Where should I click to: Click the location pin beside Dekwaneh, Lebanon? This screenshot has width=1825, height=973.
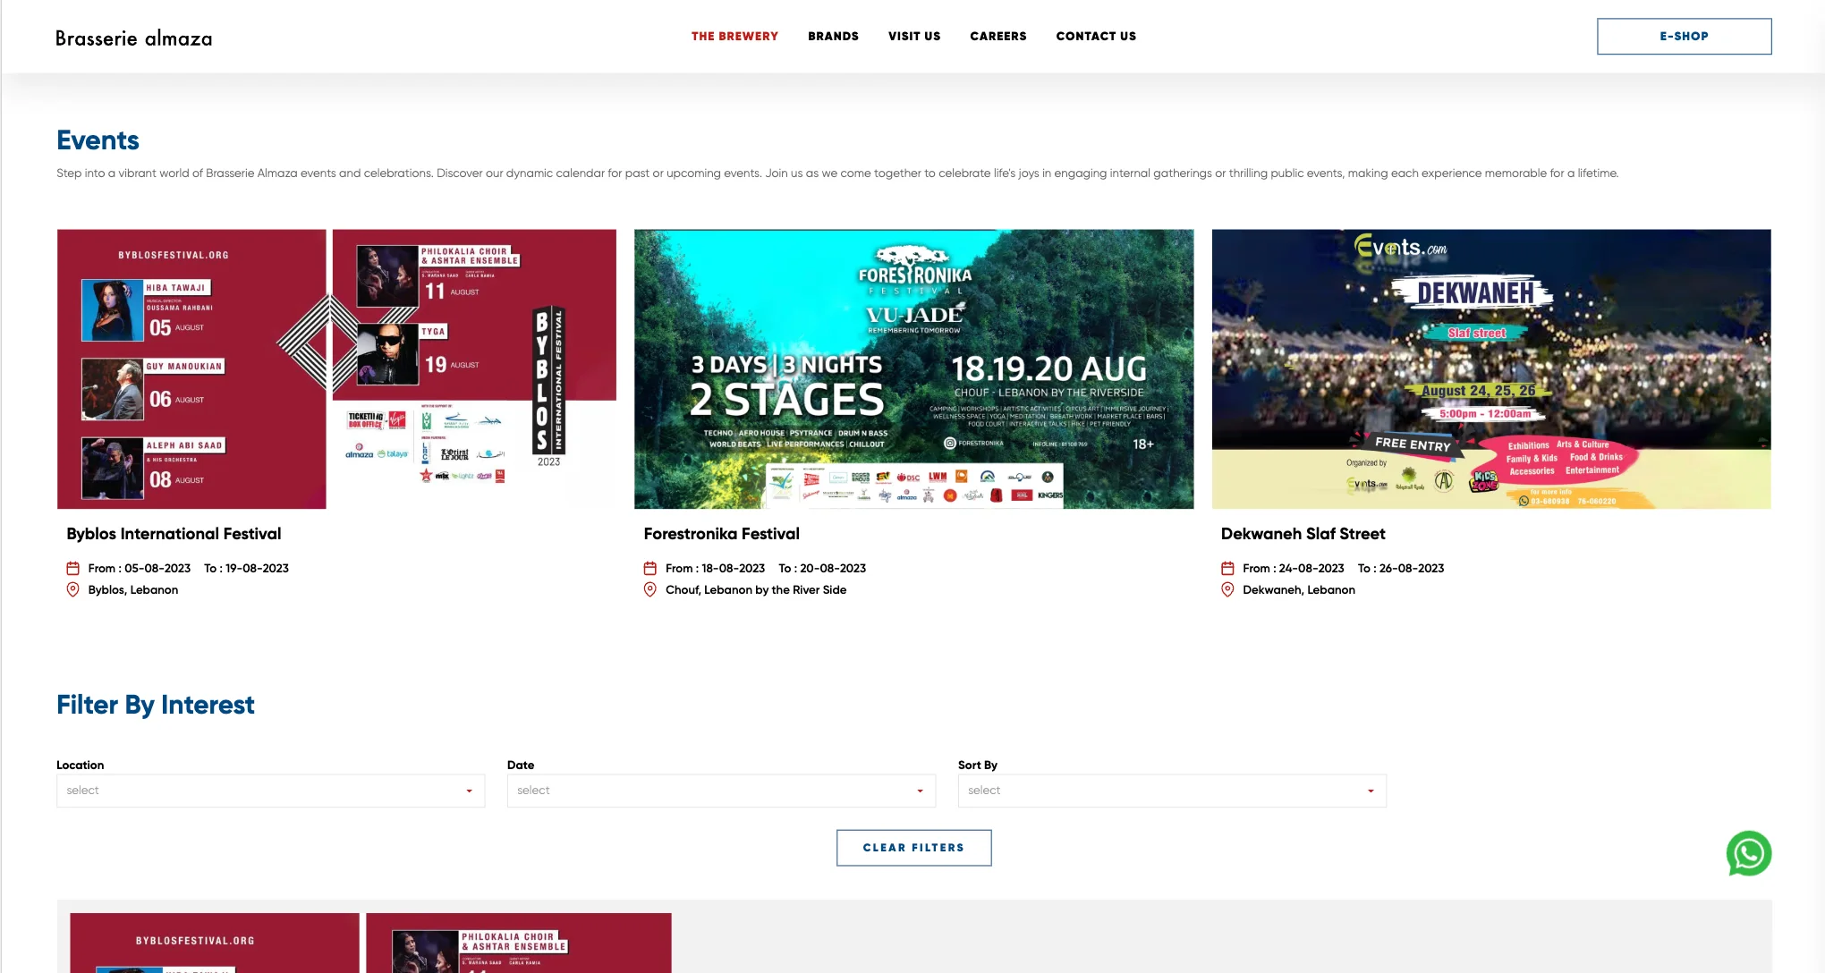pos(1227,590)
